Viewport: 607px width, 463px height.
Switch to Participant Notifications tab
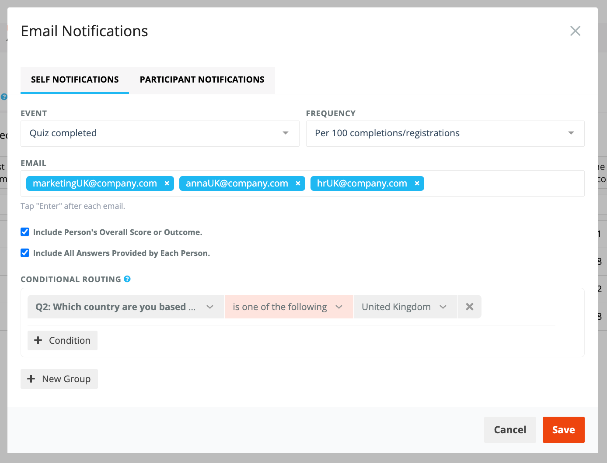202,80
